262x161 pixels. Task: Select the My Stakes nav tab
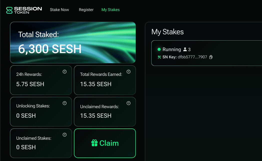(x=110, y=10)
